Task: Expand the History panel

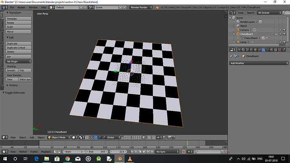Action: (13, 86)
